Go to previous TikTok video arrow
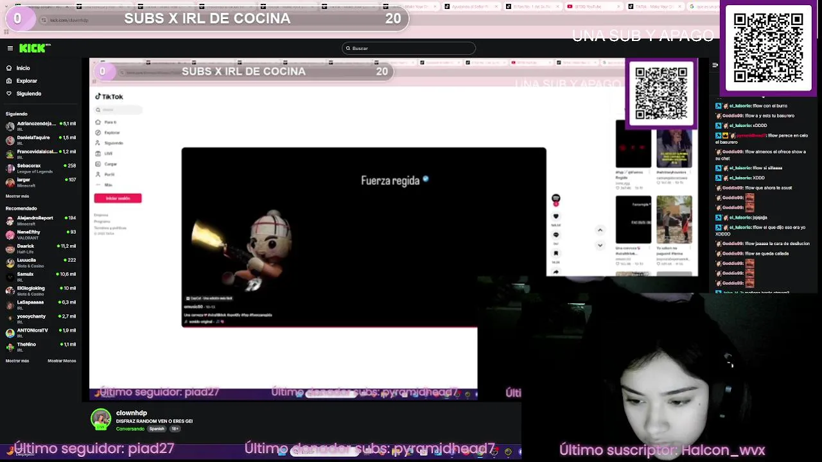The height and width of the screenshot is (462, 822). 600,230
